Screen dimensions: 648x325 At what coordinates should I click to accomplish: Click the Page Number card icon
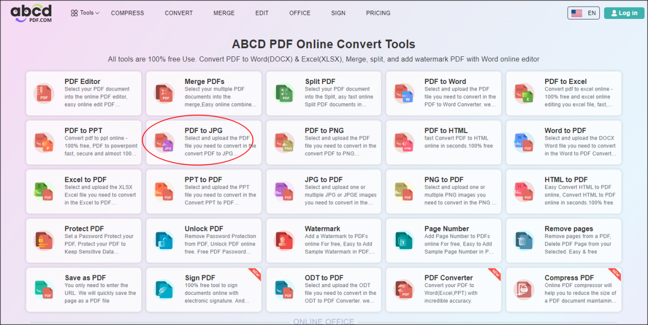click(x=404, y=241)
